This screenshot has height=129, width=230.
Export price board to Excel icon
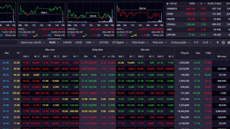(223, 42)
